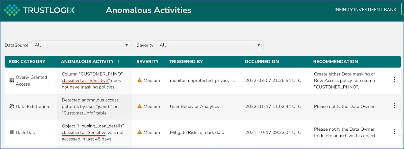Click the Data Exfiltration category icon
404x149 pixels.
point(12,106)
